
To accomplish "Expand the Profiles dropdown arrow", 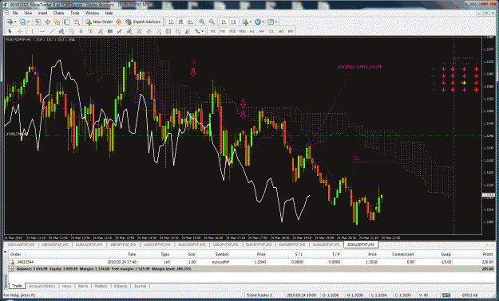I will (x=28, y=22).
